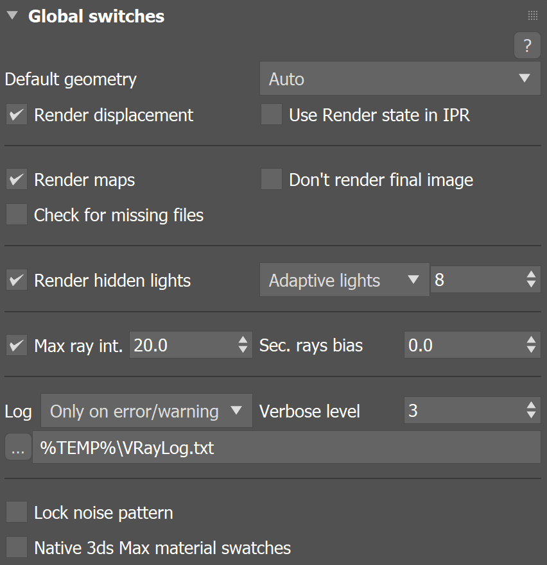Screen dimensions: 547x565
Task: Click the browse button for log file path
Action: pyautogui.click(x=17, y=447)
